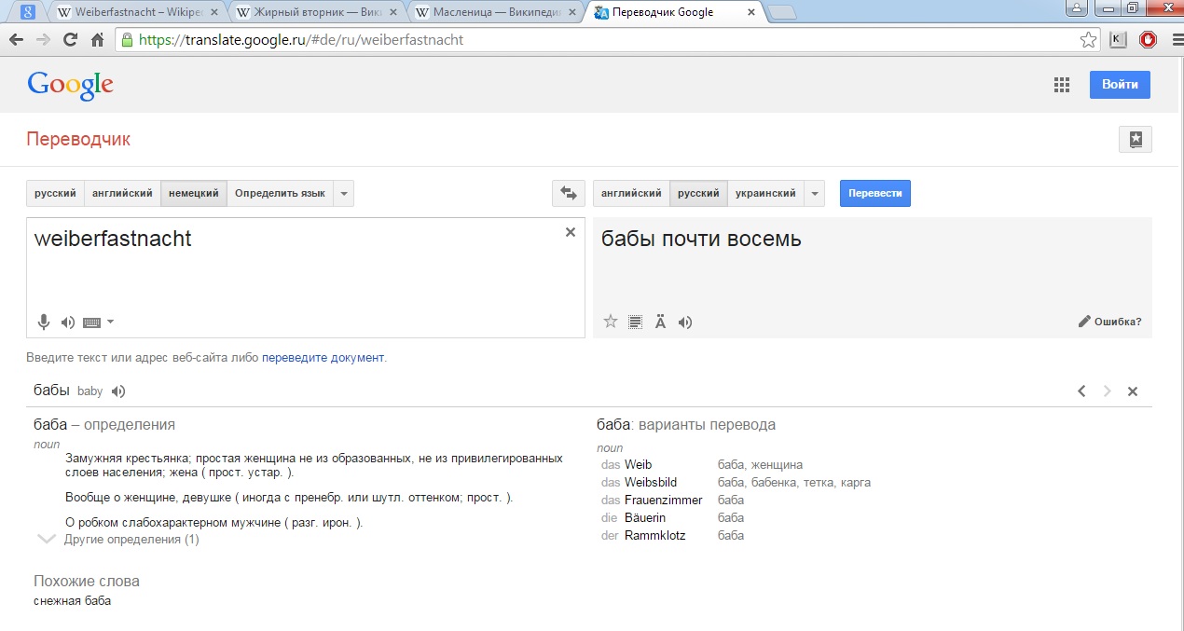Click the Переводчик heading link
This screenshot has height=631, width=1184.
78,140
